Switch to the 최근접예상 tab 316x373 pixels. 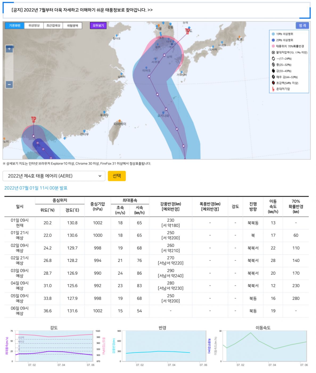tap(53, 26)
